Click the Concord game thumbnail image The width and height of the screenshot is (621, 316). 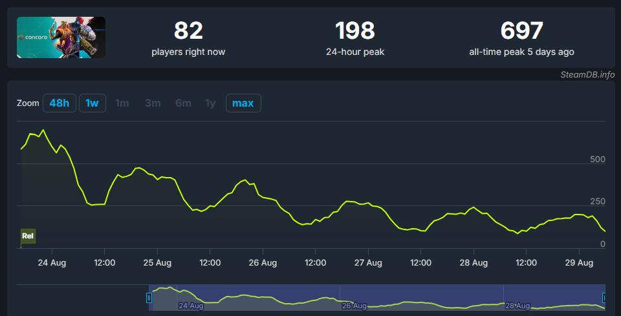coord(61,37)
